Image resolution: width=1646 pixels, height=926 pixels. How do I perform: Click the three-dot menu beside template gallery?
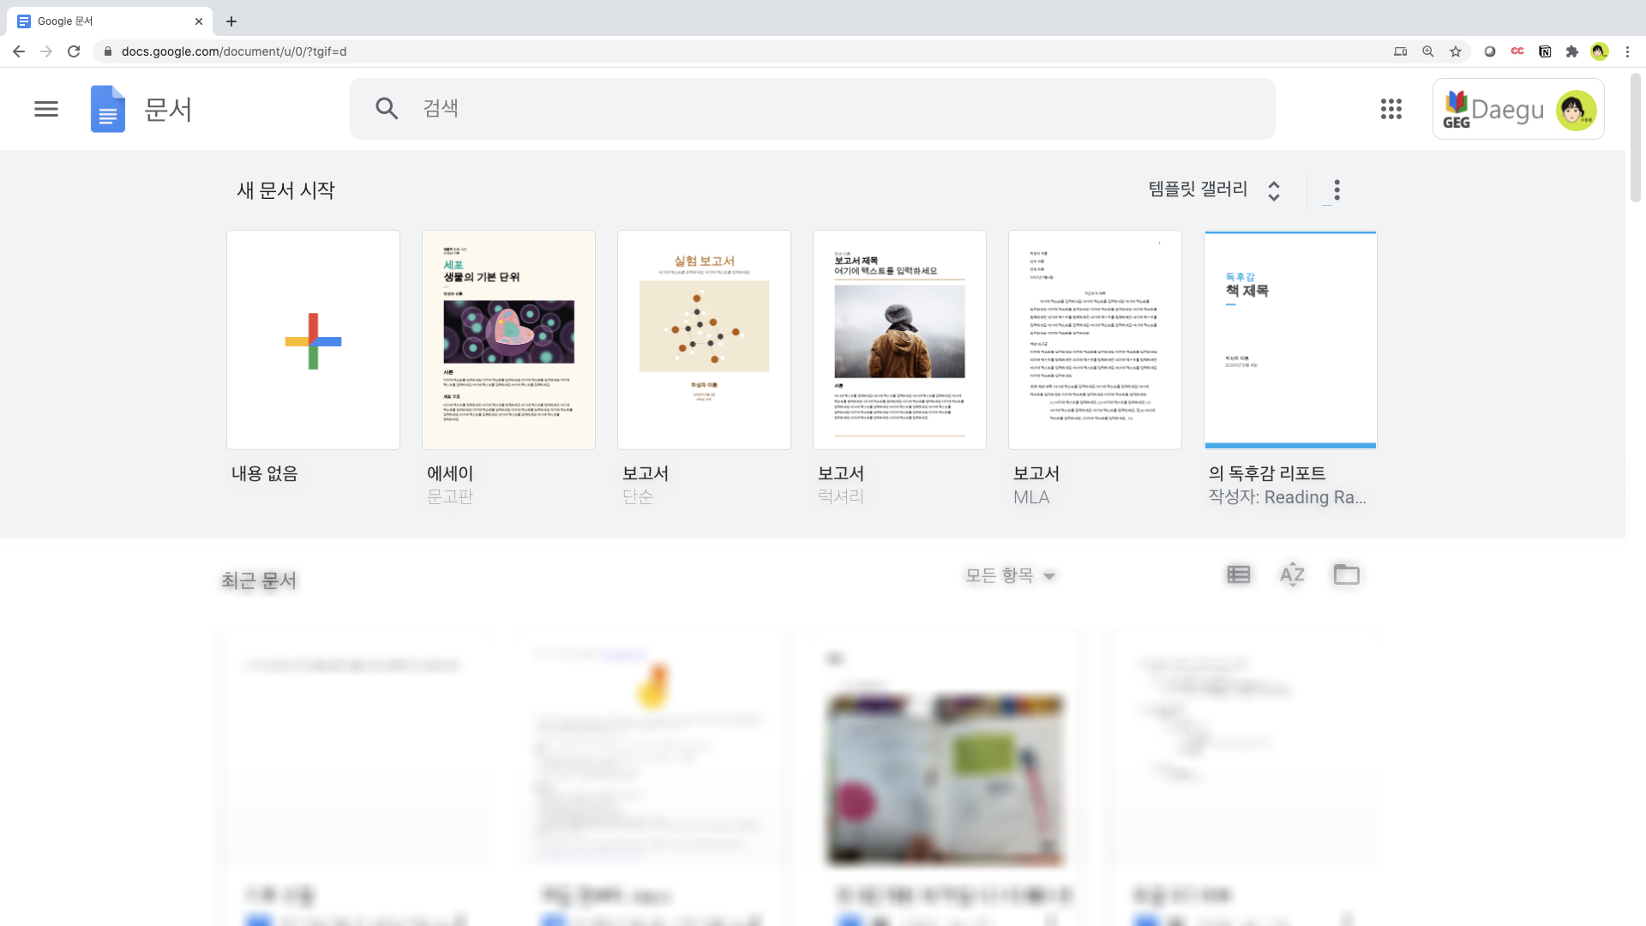tap(1337, 189)
